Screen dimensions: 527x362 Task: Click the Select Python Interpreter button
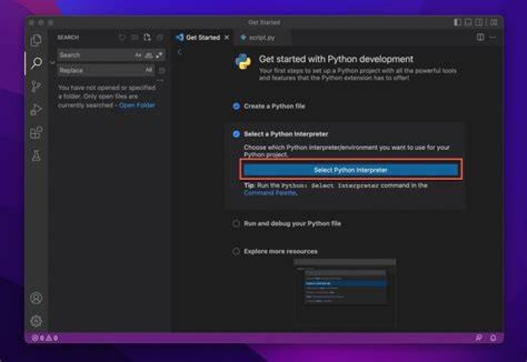[x=351, y=170]
